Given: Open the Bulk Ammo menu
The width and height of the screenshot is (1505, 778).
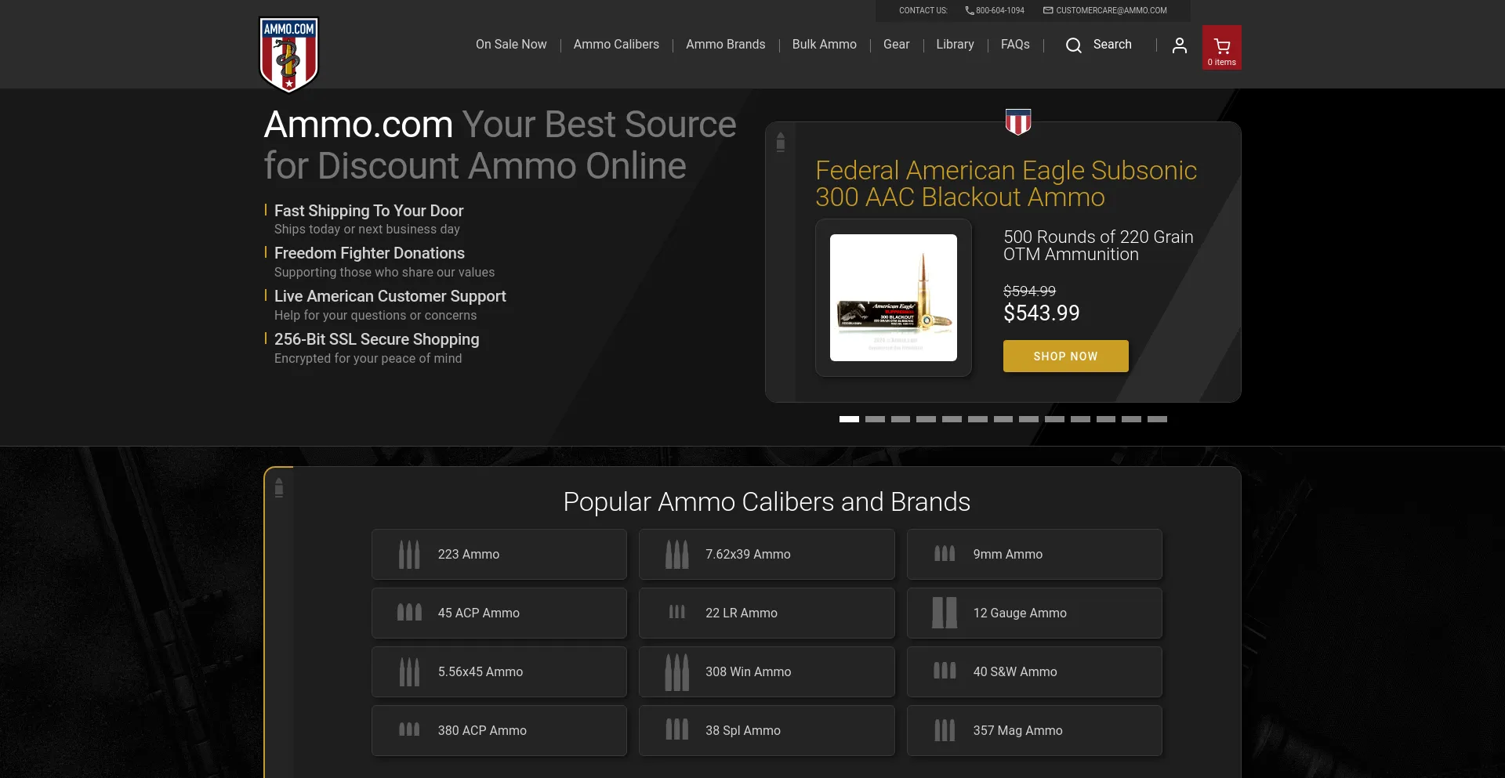Looking at the screenshot, I should [x=824, y=45].
